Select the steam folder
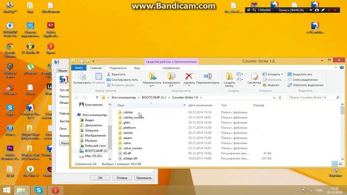This screenshot has width=347, height=195. 127,138
